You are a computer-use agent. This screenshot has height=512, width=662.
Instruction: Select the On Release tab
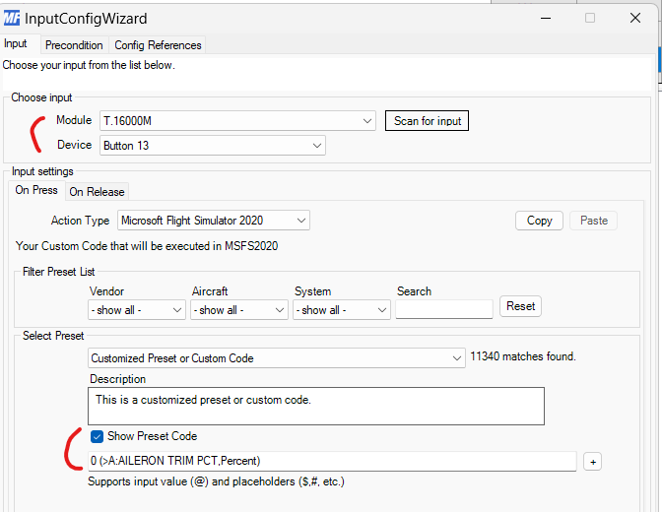click(97, 192)
